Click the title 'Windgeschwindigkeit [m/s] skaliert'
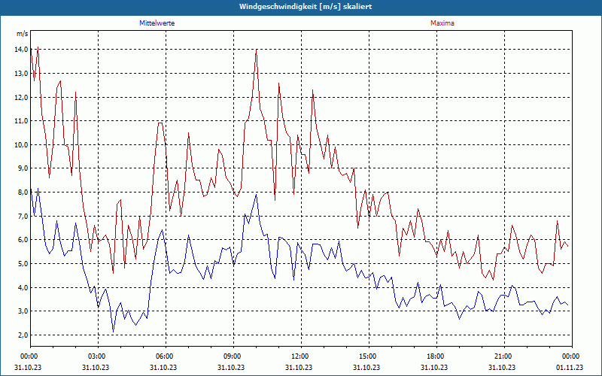Screen dimensions: 602x376 306,7
